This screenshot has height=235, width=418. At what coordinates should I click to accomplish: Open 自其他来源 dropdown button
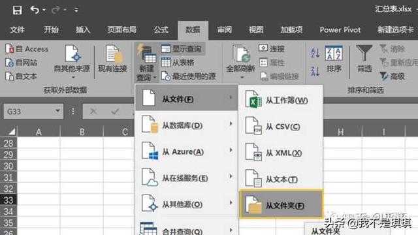click(x=72, y=62)
